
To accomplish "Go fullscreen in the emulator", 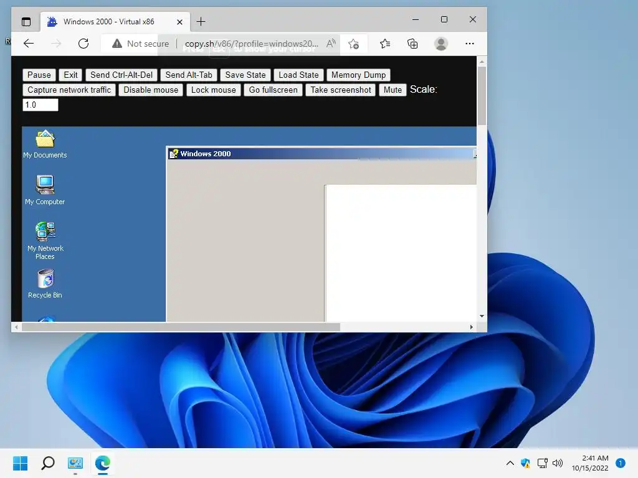I will 273,90.
